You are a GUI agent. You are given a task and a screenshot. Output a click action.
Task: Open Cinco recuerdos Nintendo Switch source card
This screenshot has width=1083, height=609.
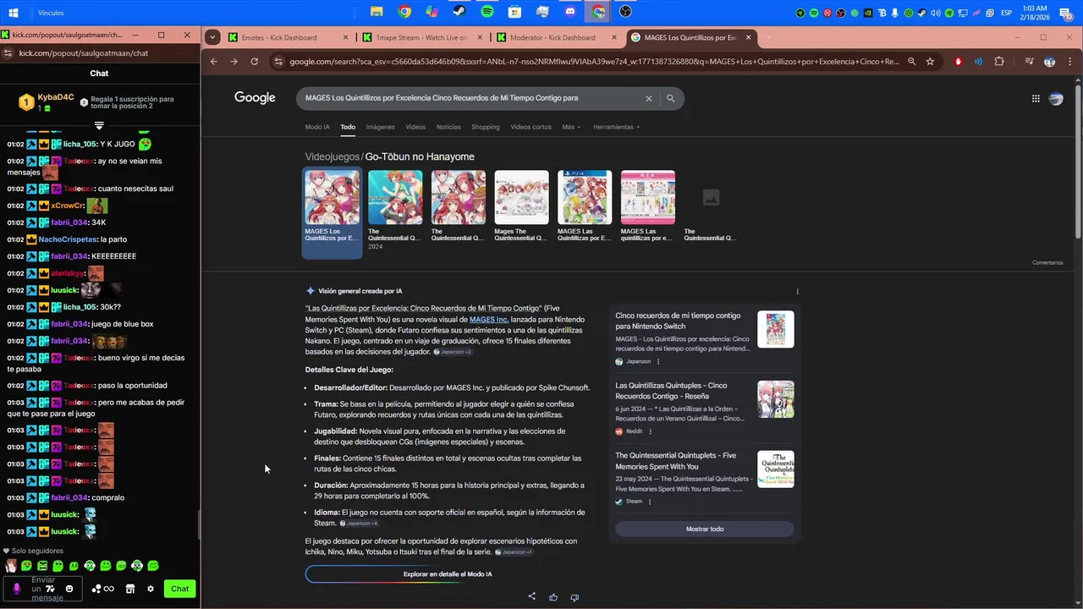coord(705,338)
